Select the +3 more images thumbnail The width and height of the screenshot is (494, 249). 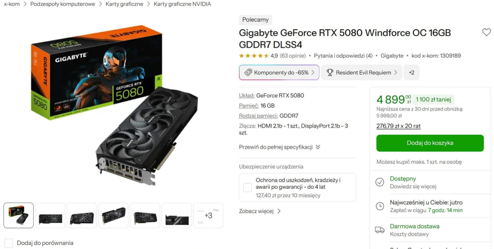click(208, 215)
